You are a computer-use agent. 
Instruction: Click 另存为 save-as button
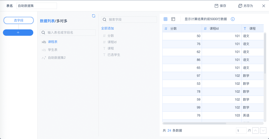[246, 6]
